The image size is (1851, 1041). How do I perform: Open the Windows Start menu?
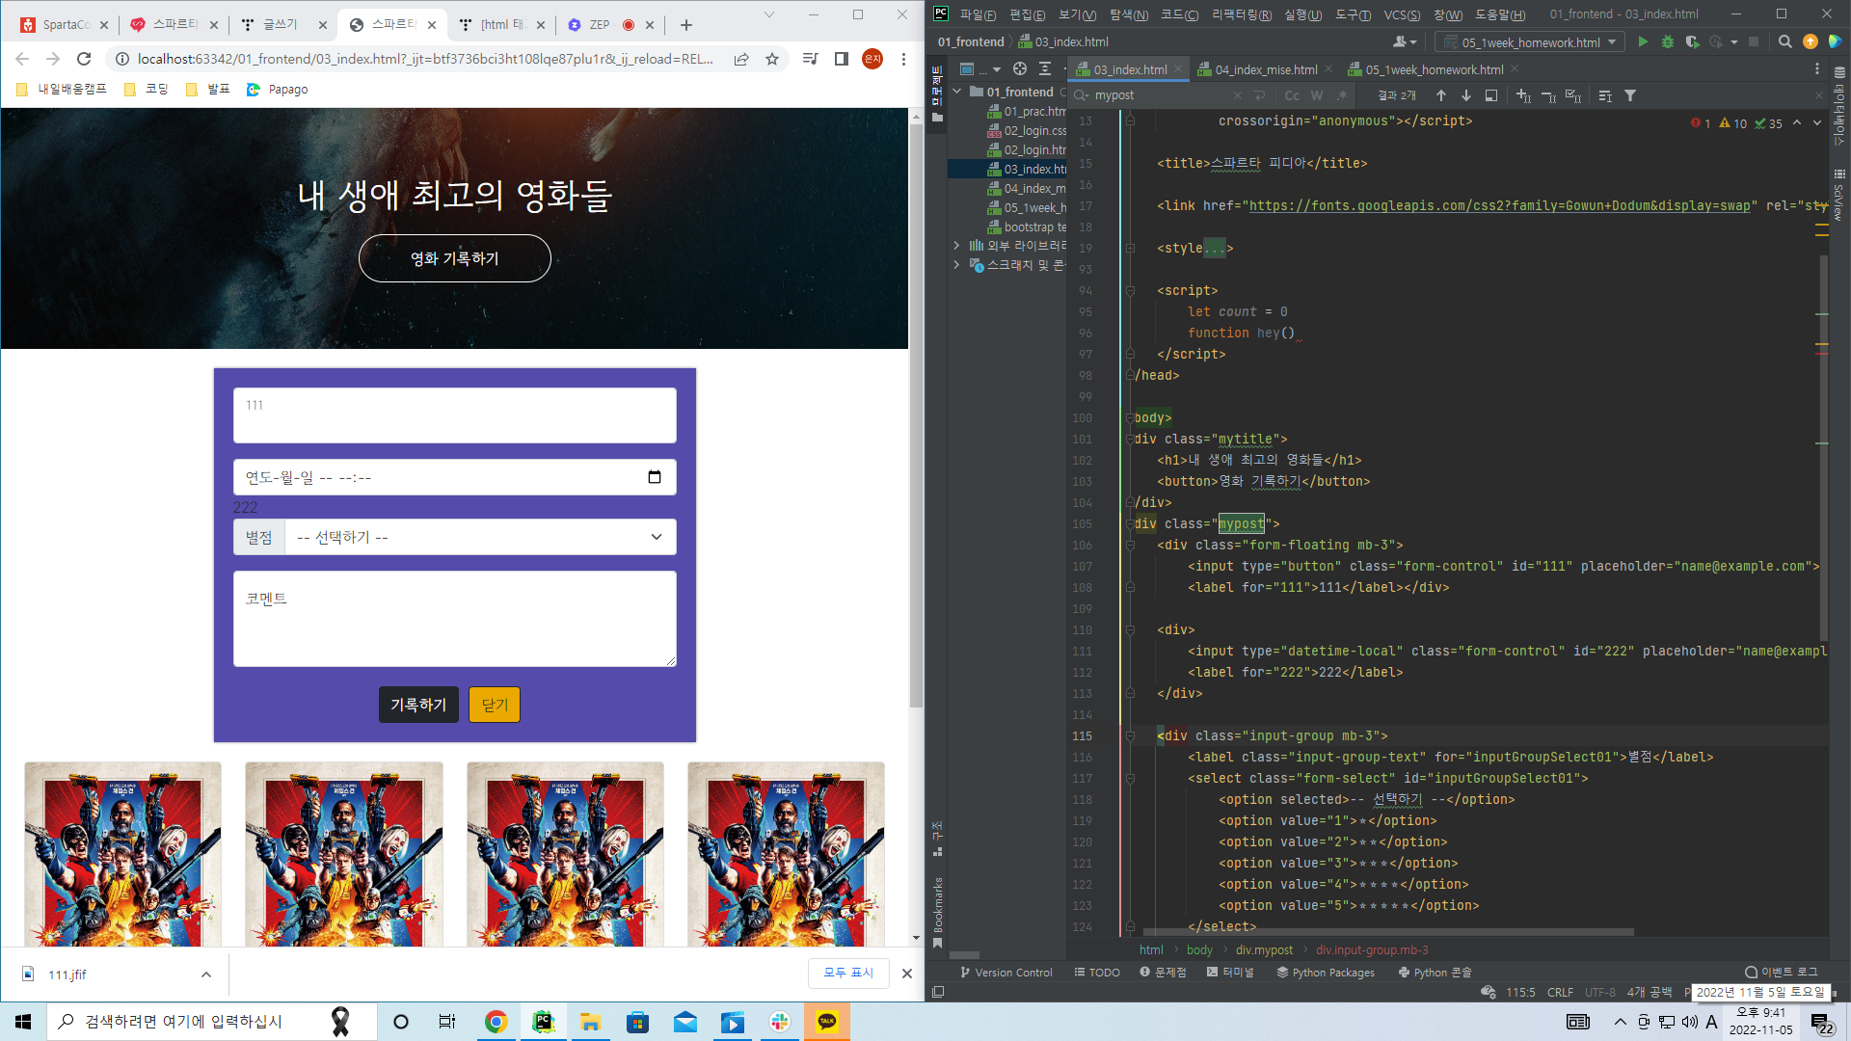coord(23,1022)
